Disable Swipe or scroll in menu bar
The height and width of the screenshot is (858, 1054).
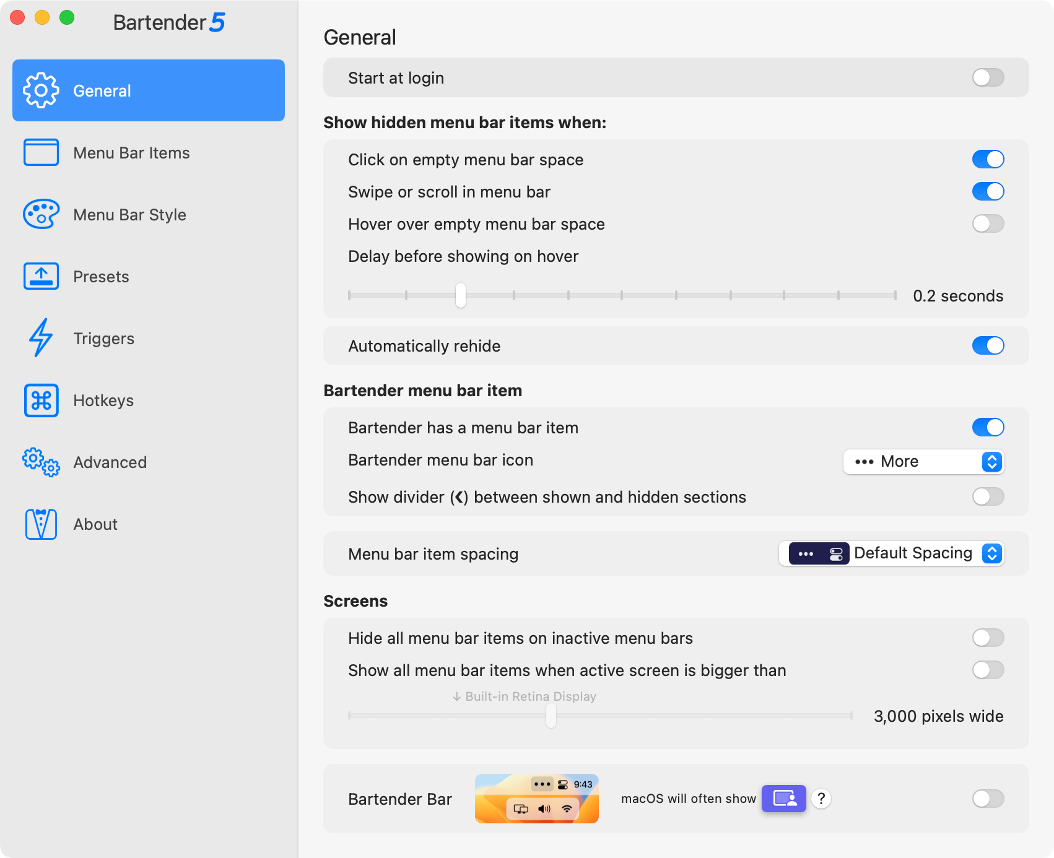[x=988, y=191]
